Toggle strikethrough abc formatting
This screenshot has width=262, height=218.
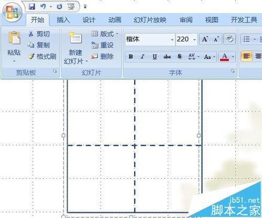[167, 56]
